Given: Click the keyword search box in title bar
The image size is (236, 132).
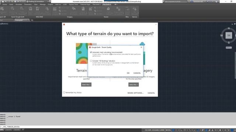Looking at the screenshot, I should point(176,1).
